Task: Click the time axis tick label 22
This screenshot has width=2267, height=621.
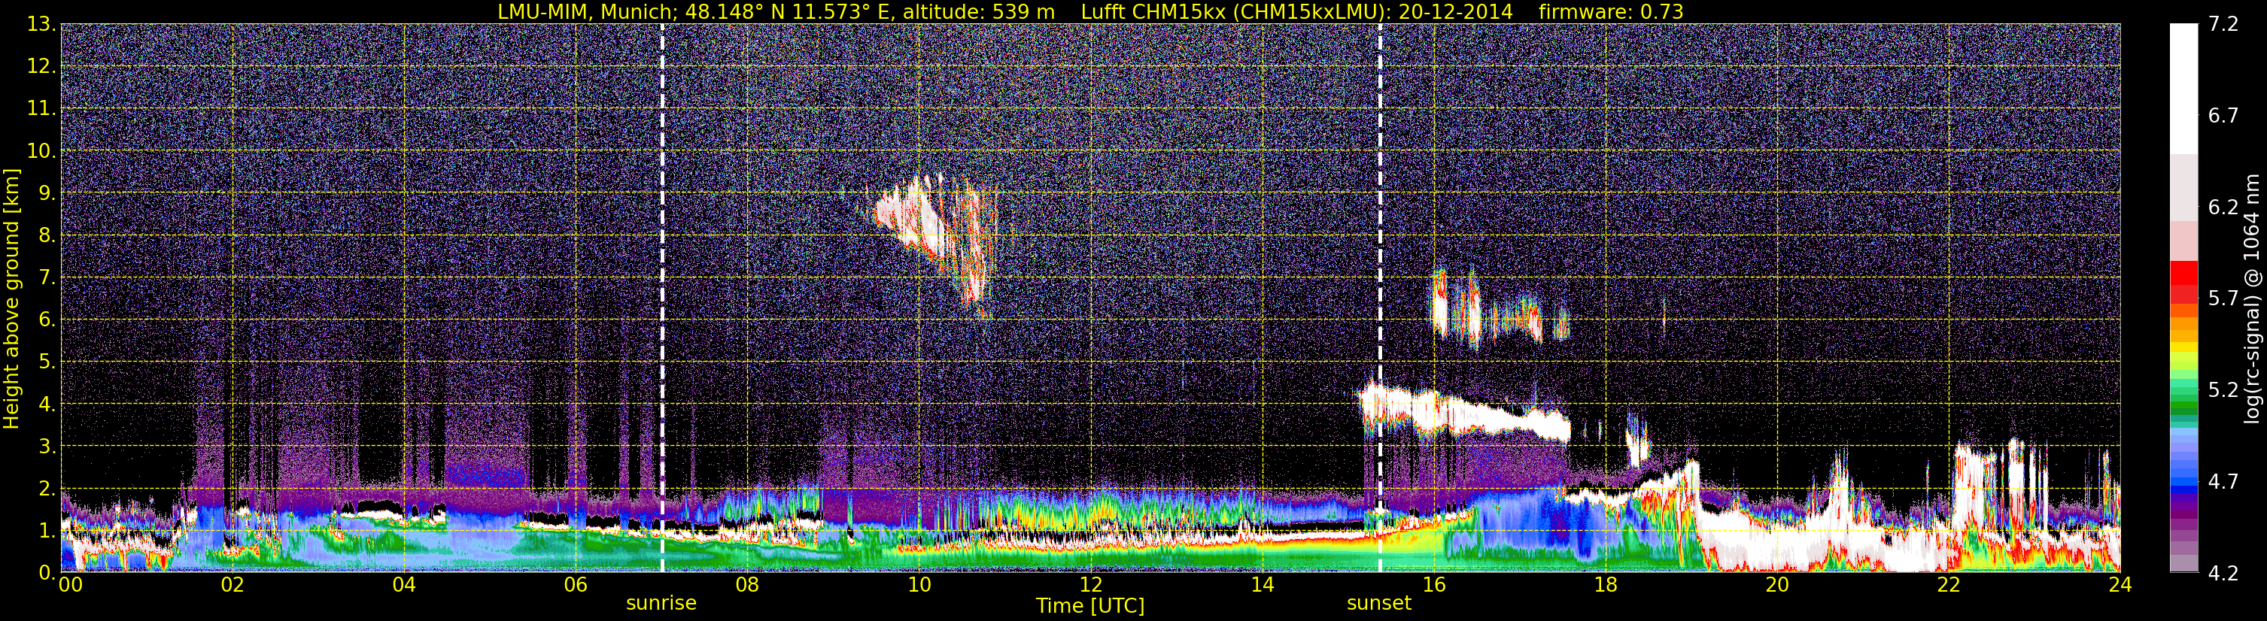Action: click(1949, 586)
